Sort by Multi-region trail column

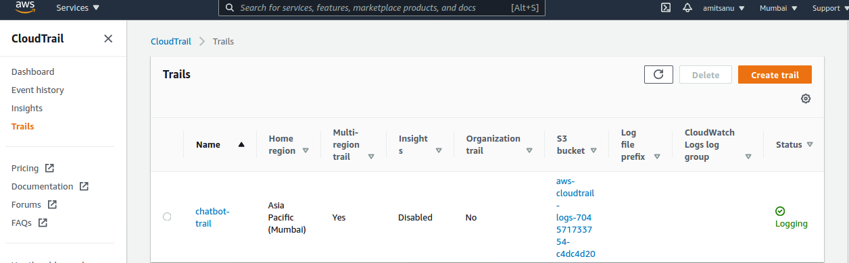[371, 156]
